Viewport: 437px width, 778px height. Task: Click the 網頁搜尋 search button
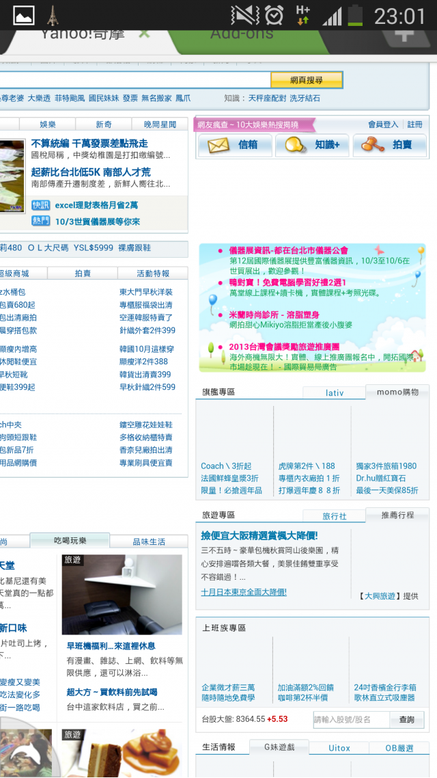coord(306,80)
